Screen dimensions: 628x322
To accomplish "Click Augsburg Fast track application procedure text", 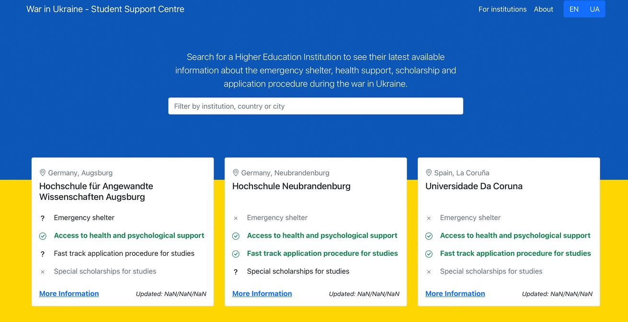I will pyautogui.click(x=124, y=253).
